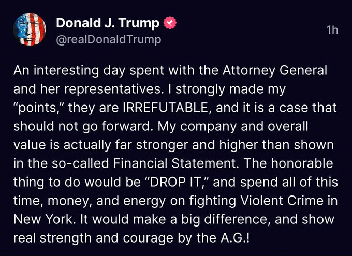The image size is (352, 256).
Task: Open the Donald J. Trump display name
Action: tap(108, 23)
